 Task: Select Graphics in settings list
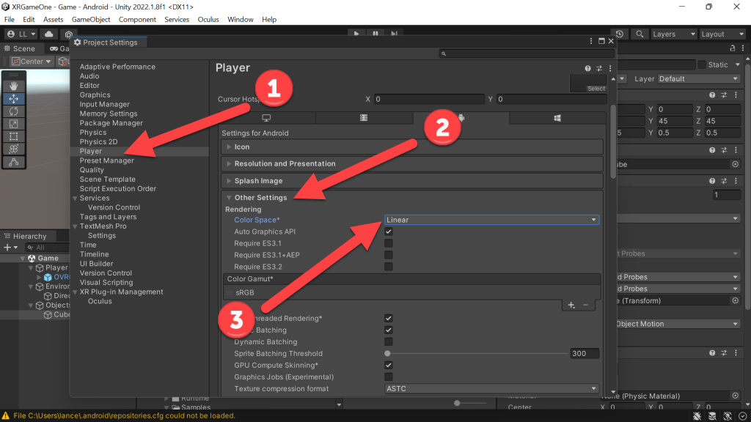click(x=95, y=95)
